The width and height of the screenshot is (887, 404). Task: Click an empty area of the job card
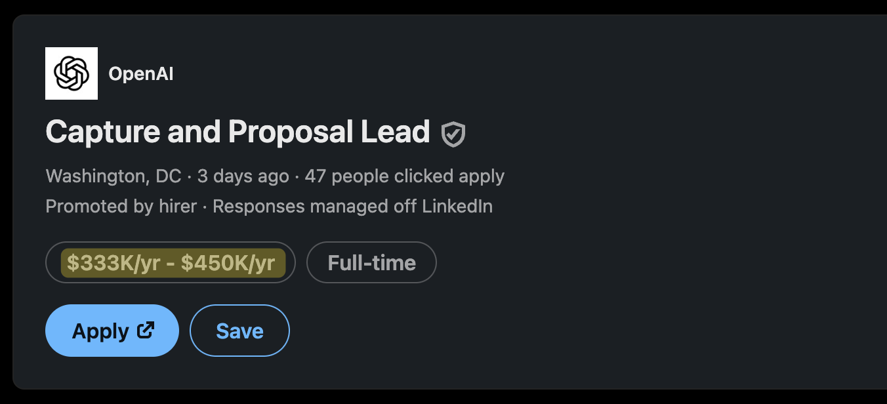(x=656, y=197)
